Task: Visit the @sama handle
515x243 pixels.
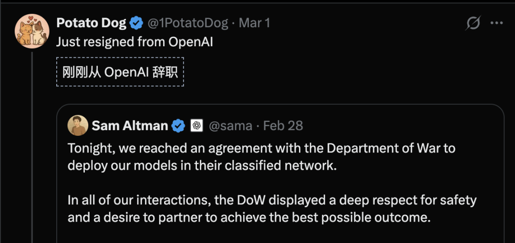Action: click(x=230, y=126)
